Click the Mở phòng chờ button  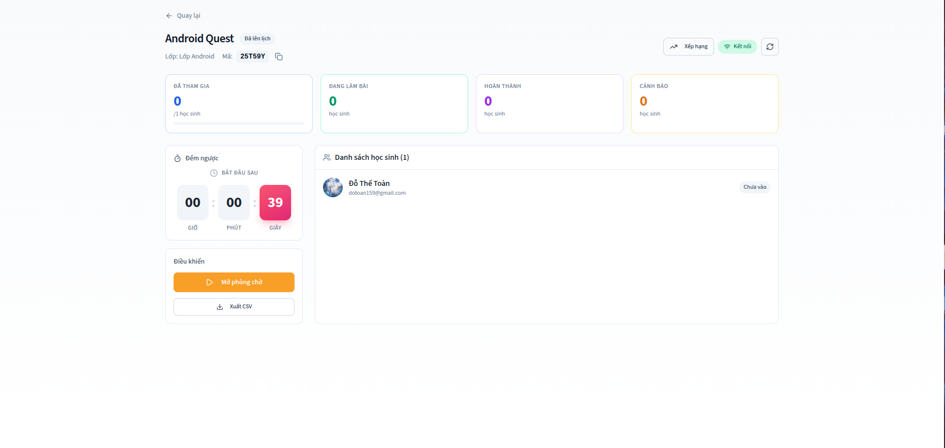(x=234, y=282)
